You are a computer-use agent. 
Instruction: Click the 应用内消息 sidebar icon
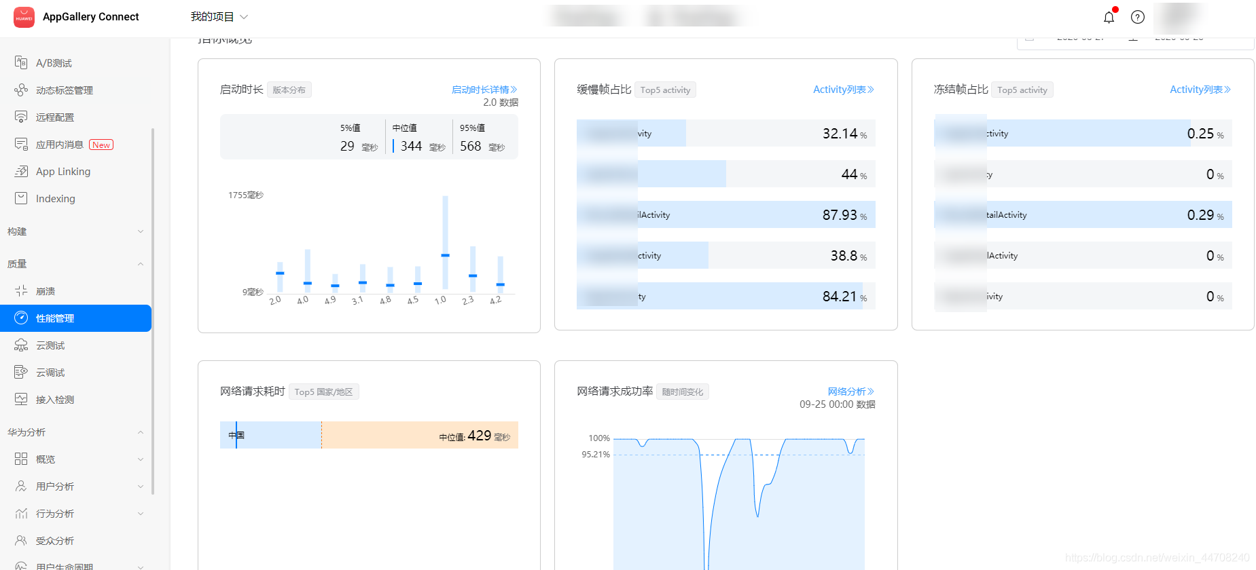point(21,144)
